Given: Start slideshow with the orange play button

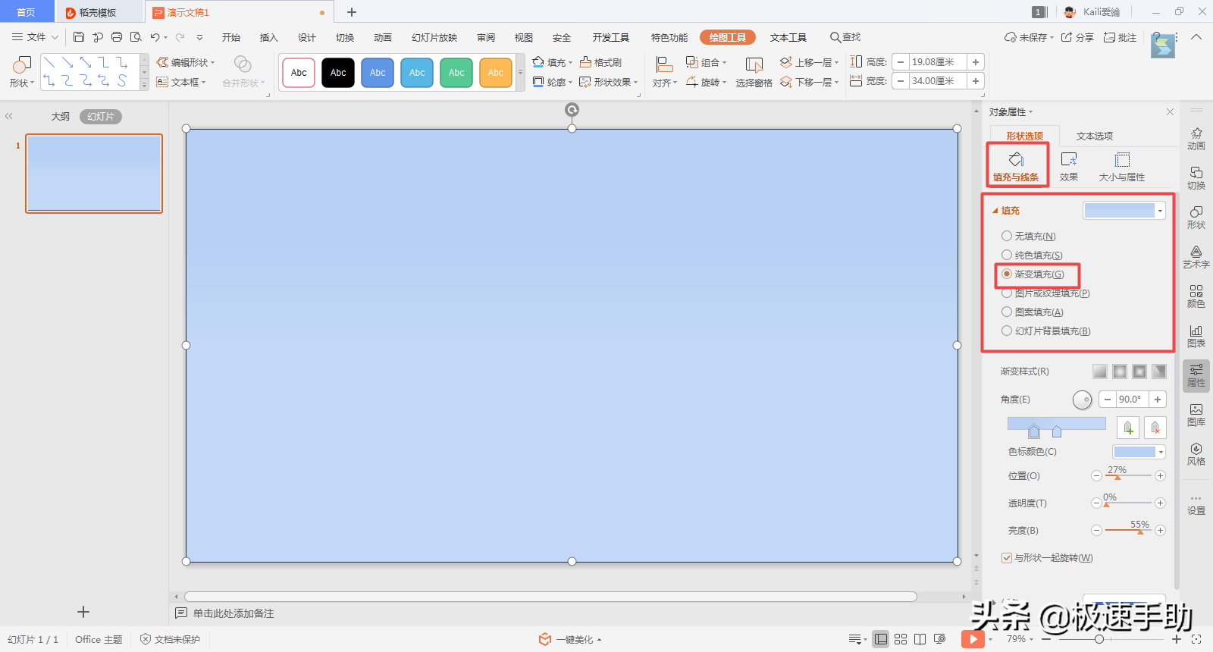Looking at the screenshot, I should click(973, 639).
